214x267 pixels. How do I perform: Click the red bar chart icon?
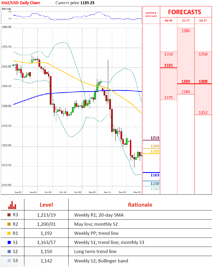[12, 205]
